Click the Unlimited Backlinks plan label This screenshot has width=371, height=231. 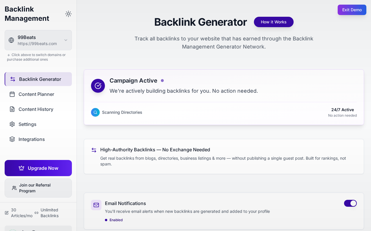[49, 213]
